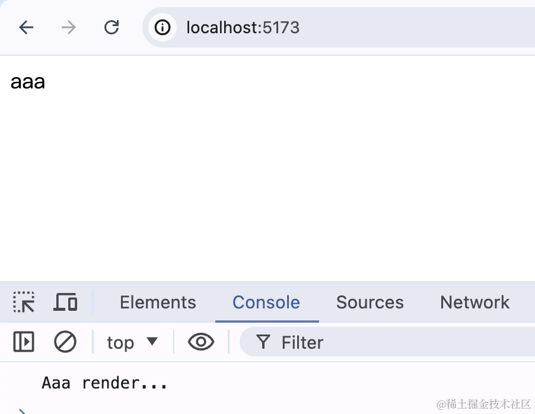Click the watermark text in the corner
The height and width of the screenshot is (414, 535).
pyautogui.click(x=484, y=404)
